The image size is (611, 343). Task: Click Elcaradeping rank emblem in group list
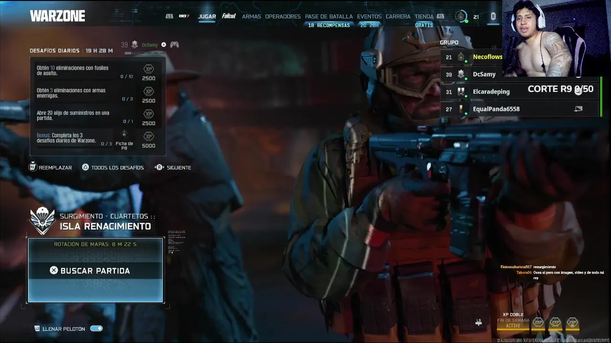tap(461, 91)
